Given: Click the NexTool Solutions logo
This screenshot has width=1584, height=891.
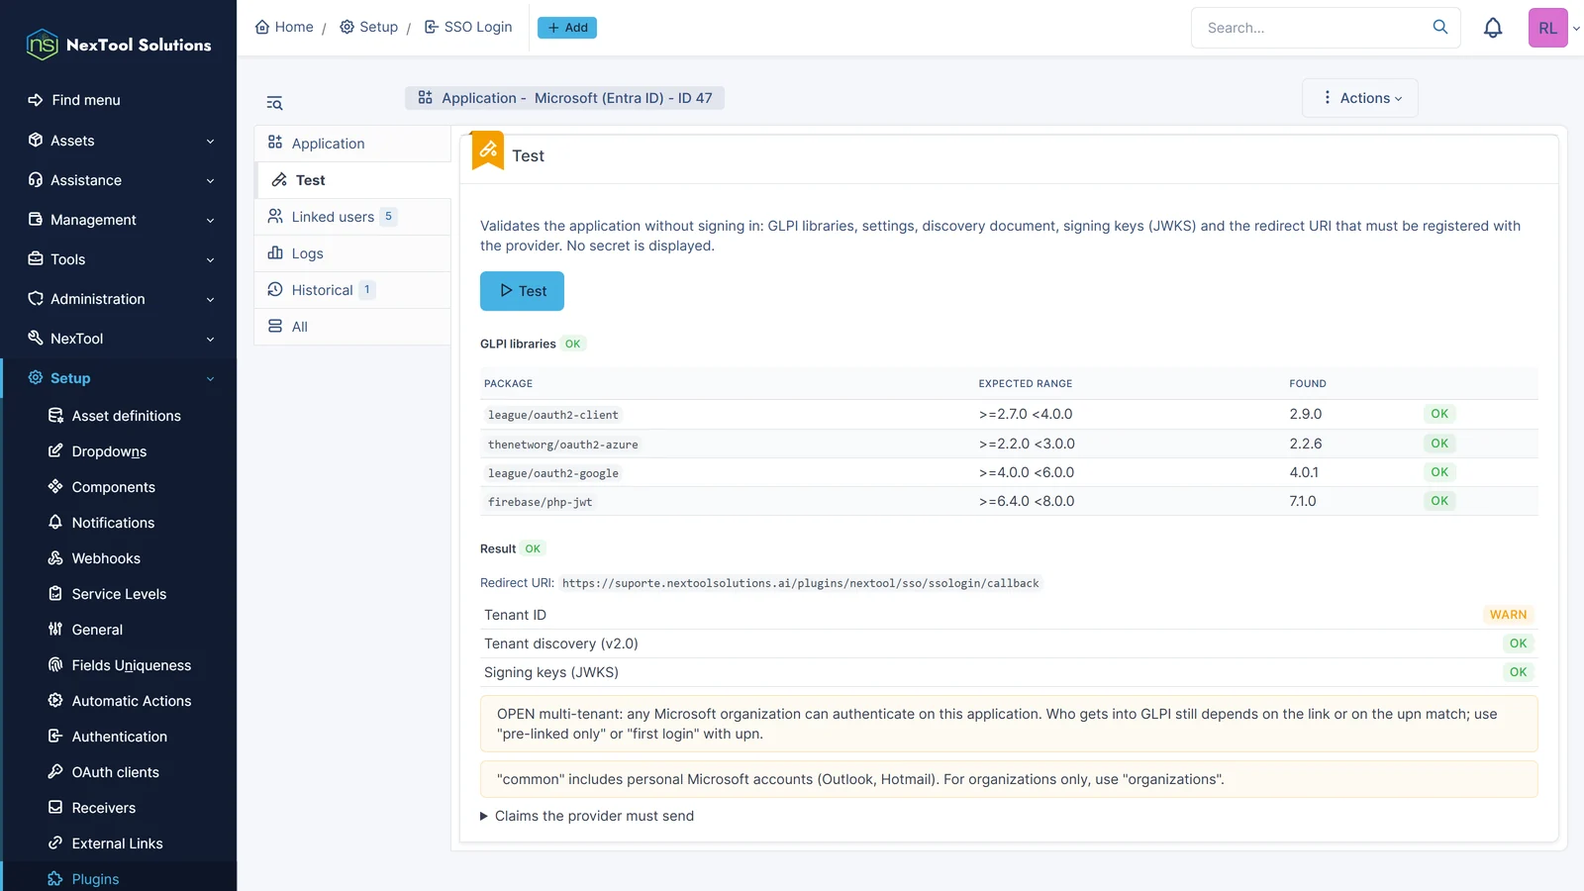Looking at the screenshot, I should click(x=119, y=45).
